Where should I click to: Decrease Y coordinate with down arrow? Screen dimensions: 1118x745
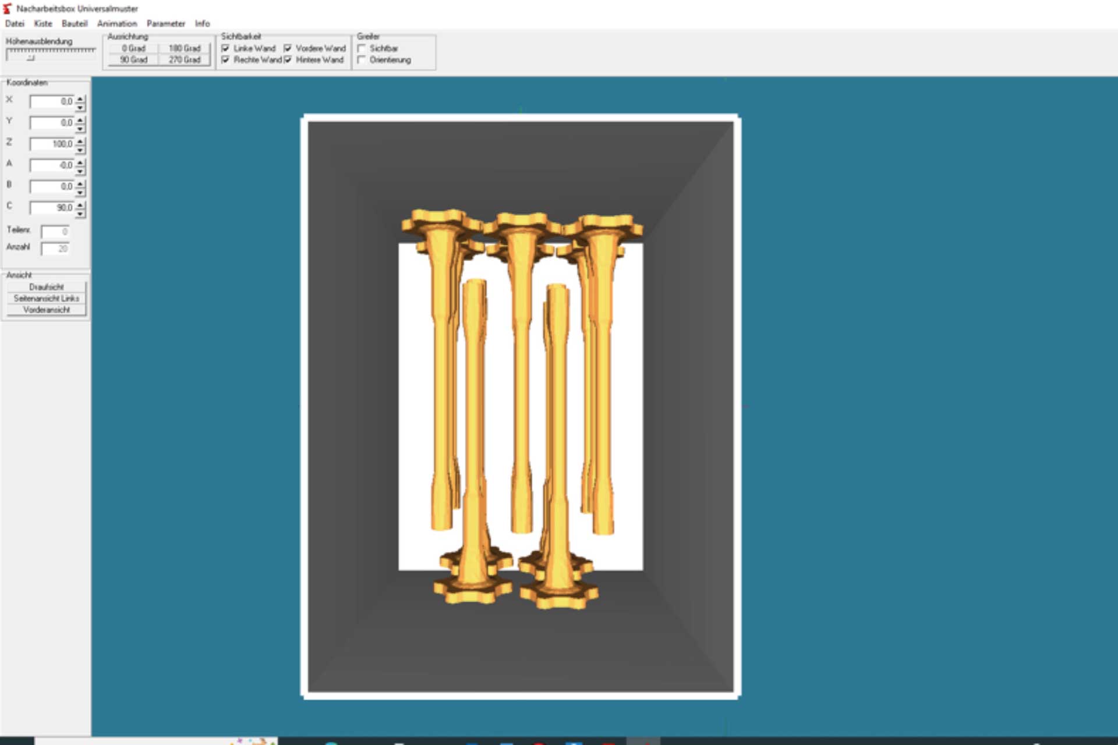point(80,128)
